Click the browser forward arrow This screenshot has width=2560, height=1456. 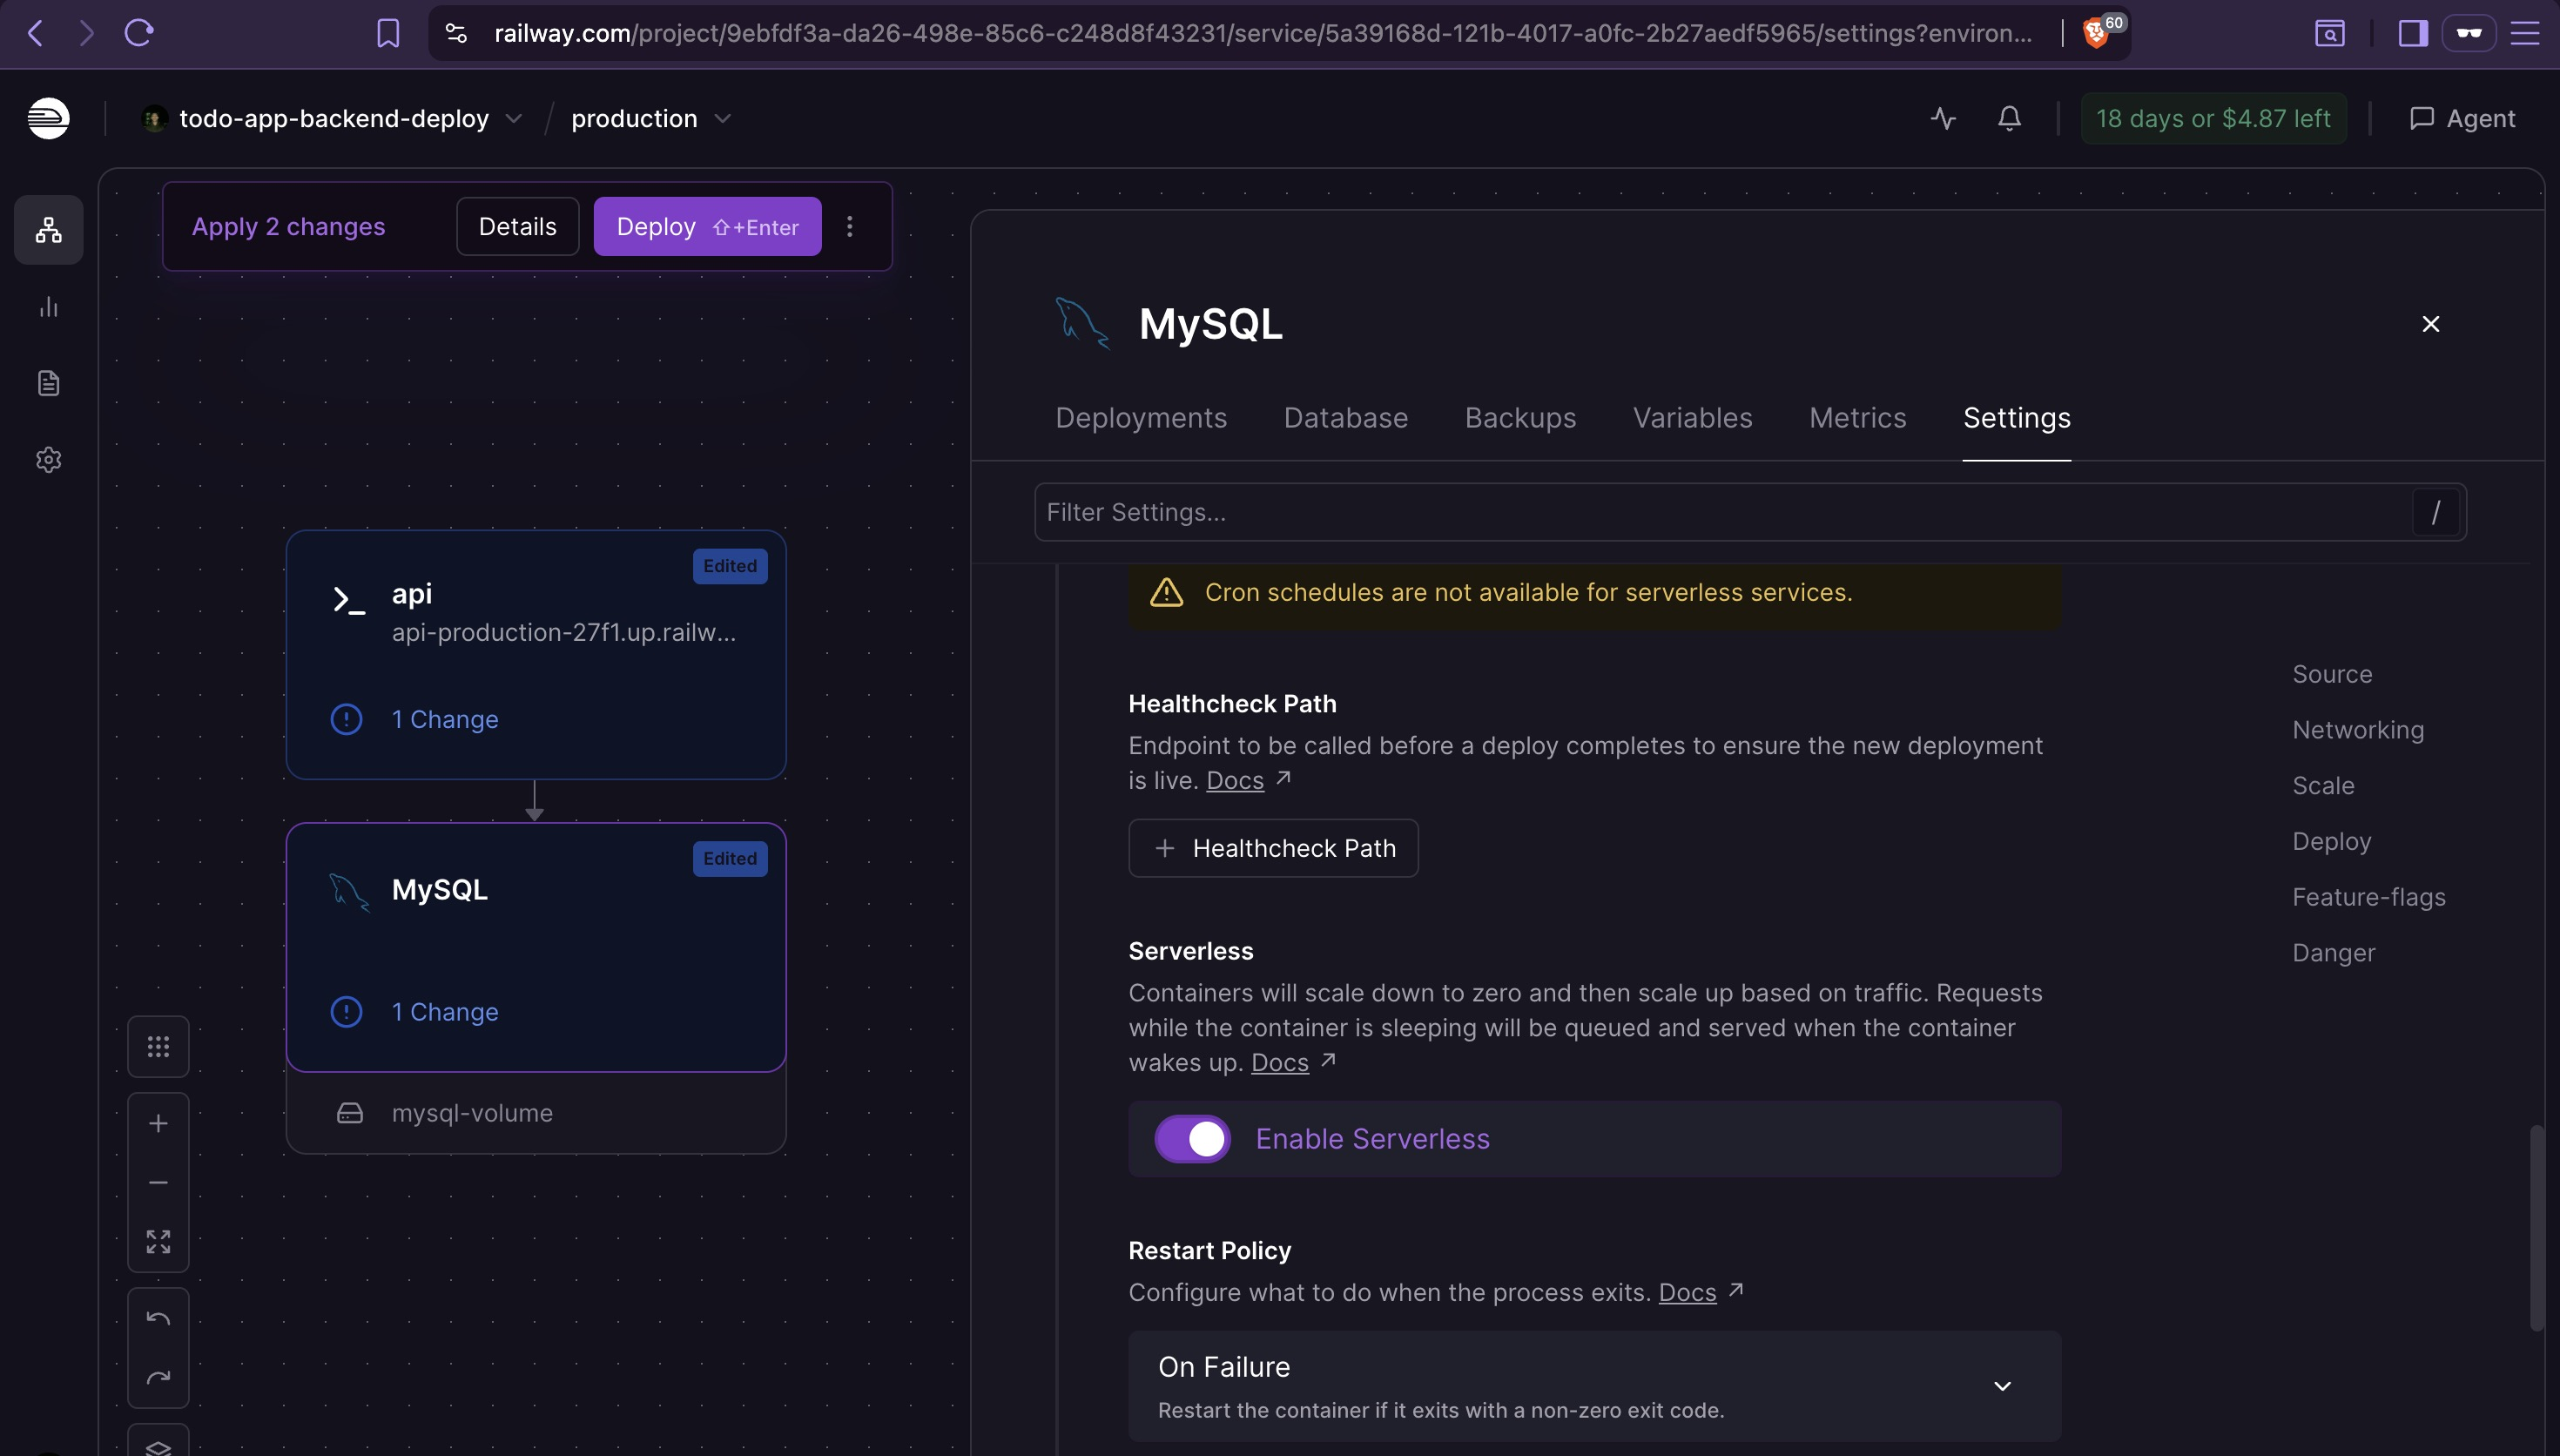click(x=86, y=33)
